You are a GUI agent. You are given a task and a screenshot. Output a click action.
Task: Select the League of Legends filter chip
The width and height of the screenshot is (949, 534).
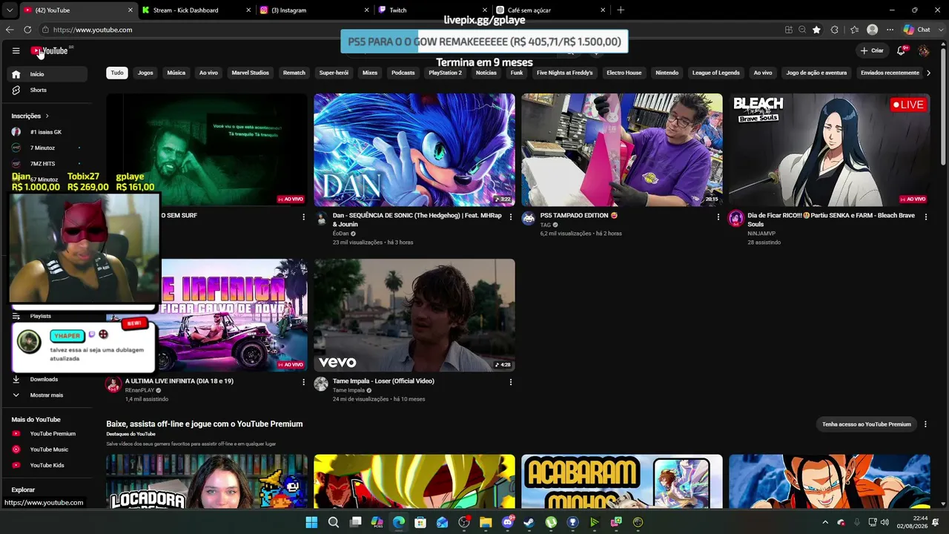(x=716, y=73)
